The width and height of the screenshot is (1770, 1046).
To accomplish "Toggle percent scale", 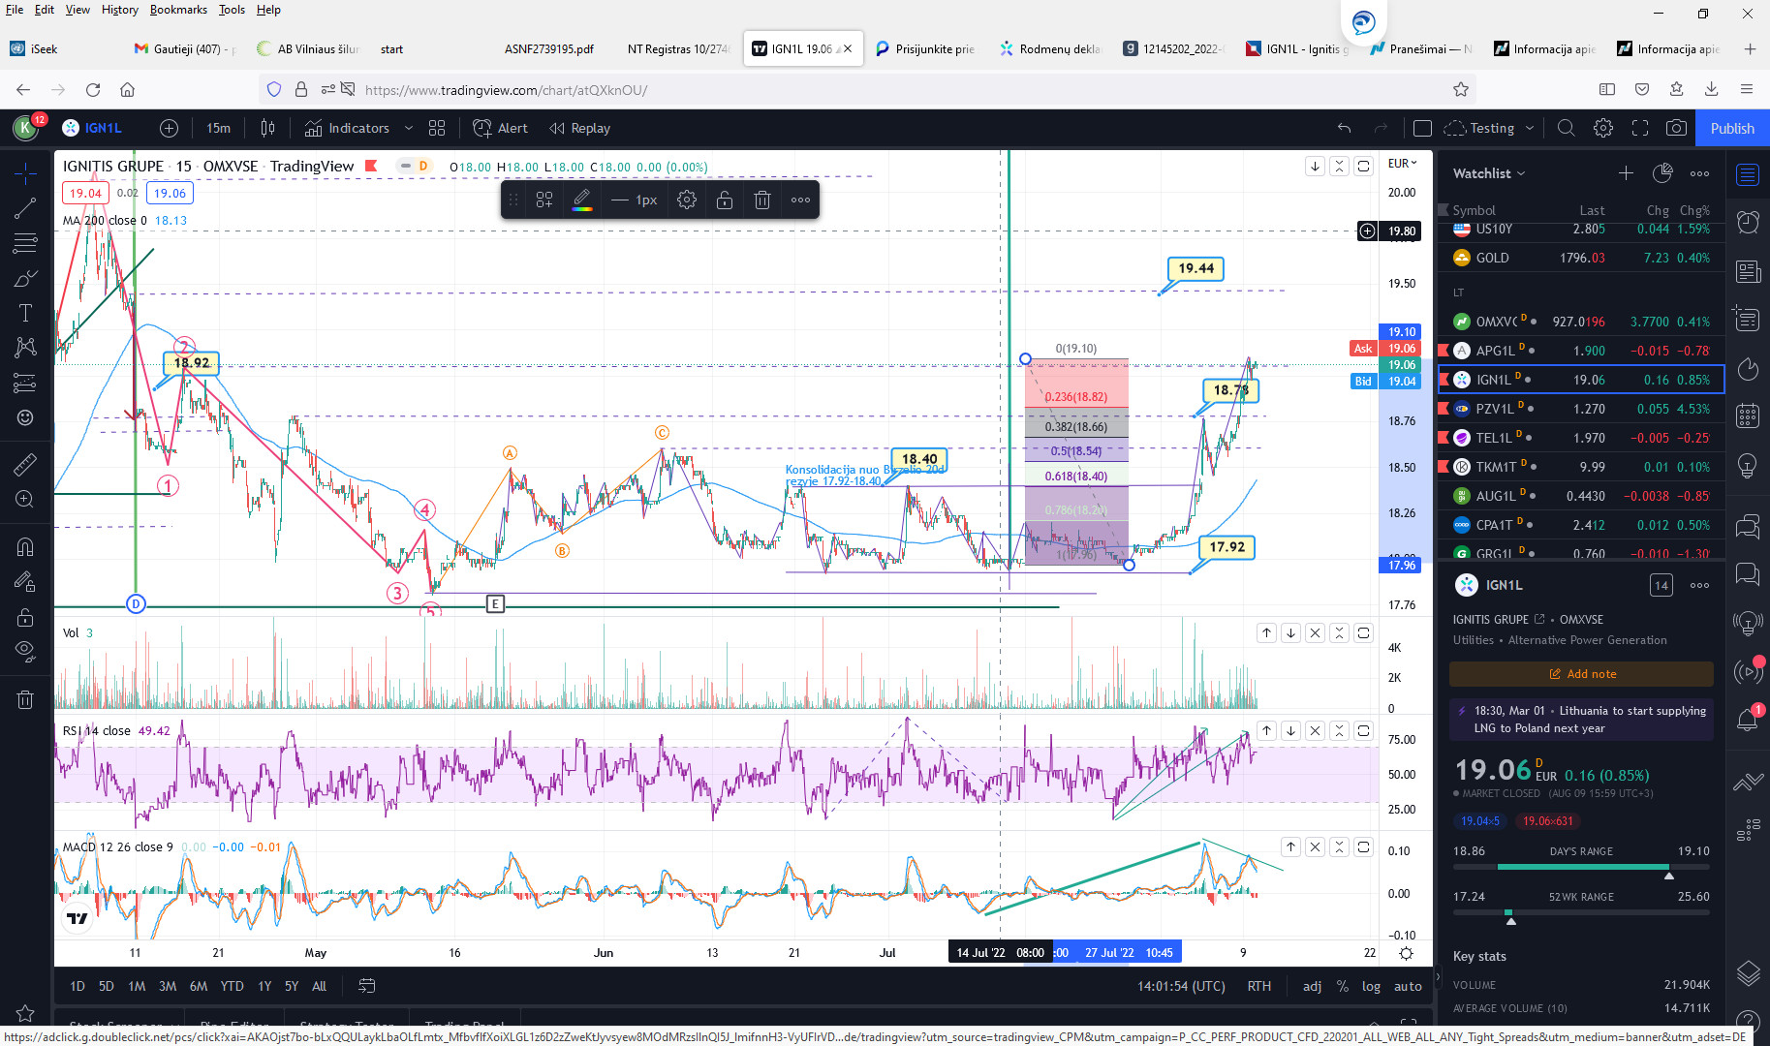I will click(x=1342, y=986).
